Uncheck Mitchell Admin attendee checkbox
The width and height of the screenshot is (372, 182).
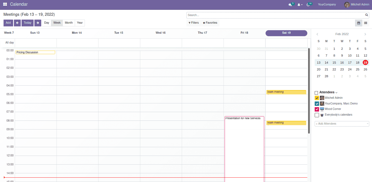click(317, 98)
